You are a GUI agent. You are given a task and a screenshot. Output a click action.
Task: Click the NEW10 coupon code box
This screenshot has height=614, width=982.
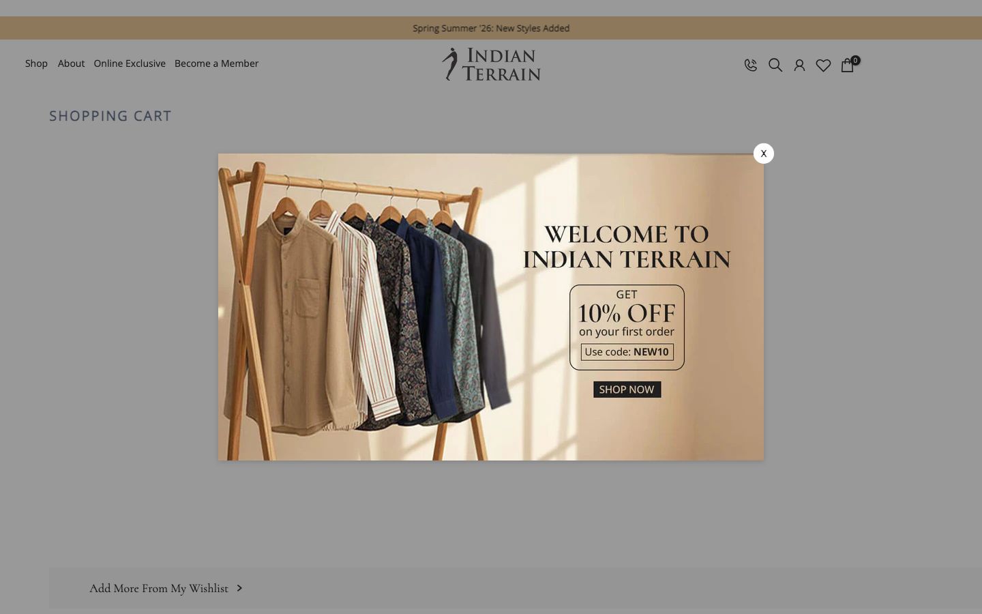(627, 352)
